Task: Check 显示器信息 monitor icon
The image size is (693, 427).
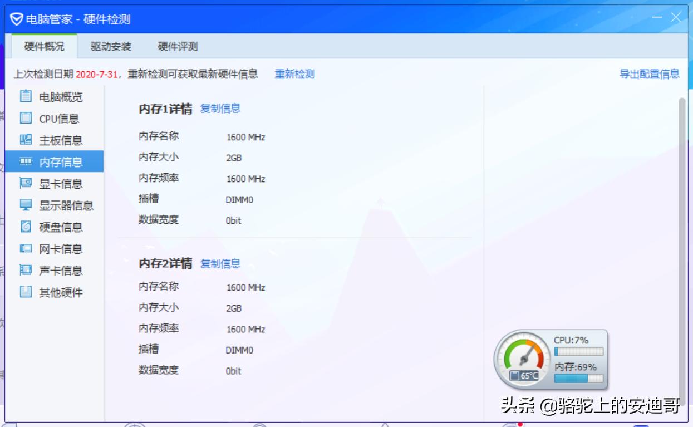Action: [26, 205]
